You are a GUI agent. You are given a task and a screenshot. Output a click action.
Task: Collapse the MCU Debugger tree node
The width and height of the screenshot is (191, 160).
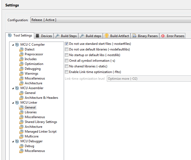(13, 141)
